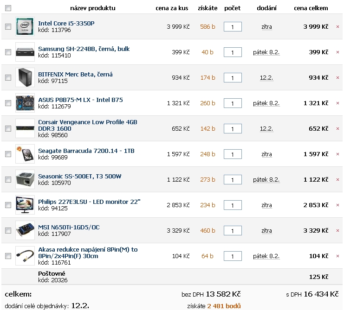This screenshot has height=310, width=344.
Task: Click Seasonic SS-500ET power supply image
Action: 25,179
